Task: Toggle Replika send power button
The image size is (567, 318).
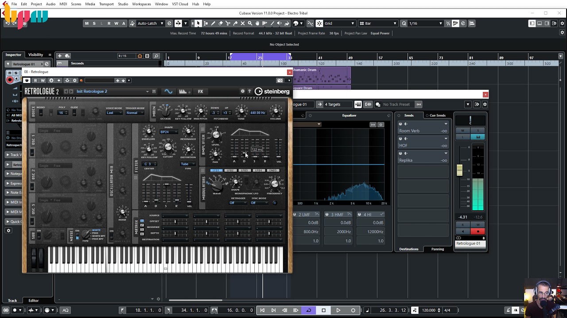Action: [x=400, y=153]
